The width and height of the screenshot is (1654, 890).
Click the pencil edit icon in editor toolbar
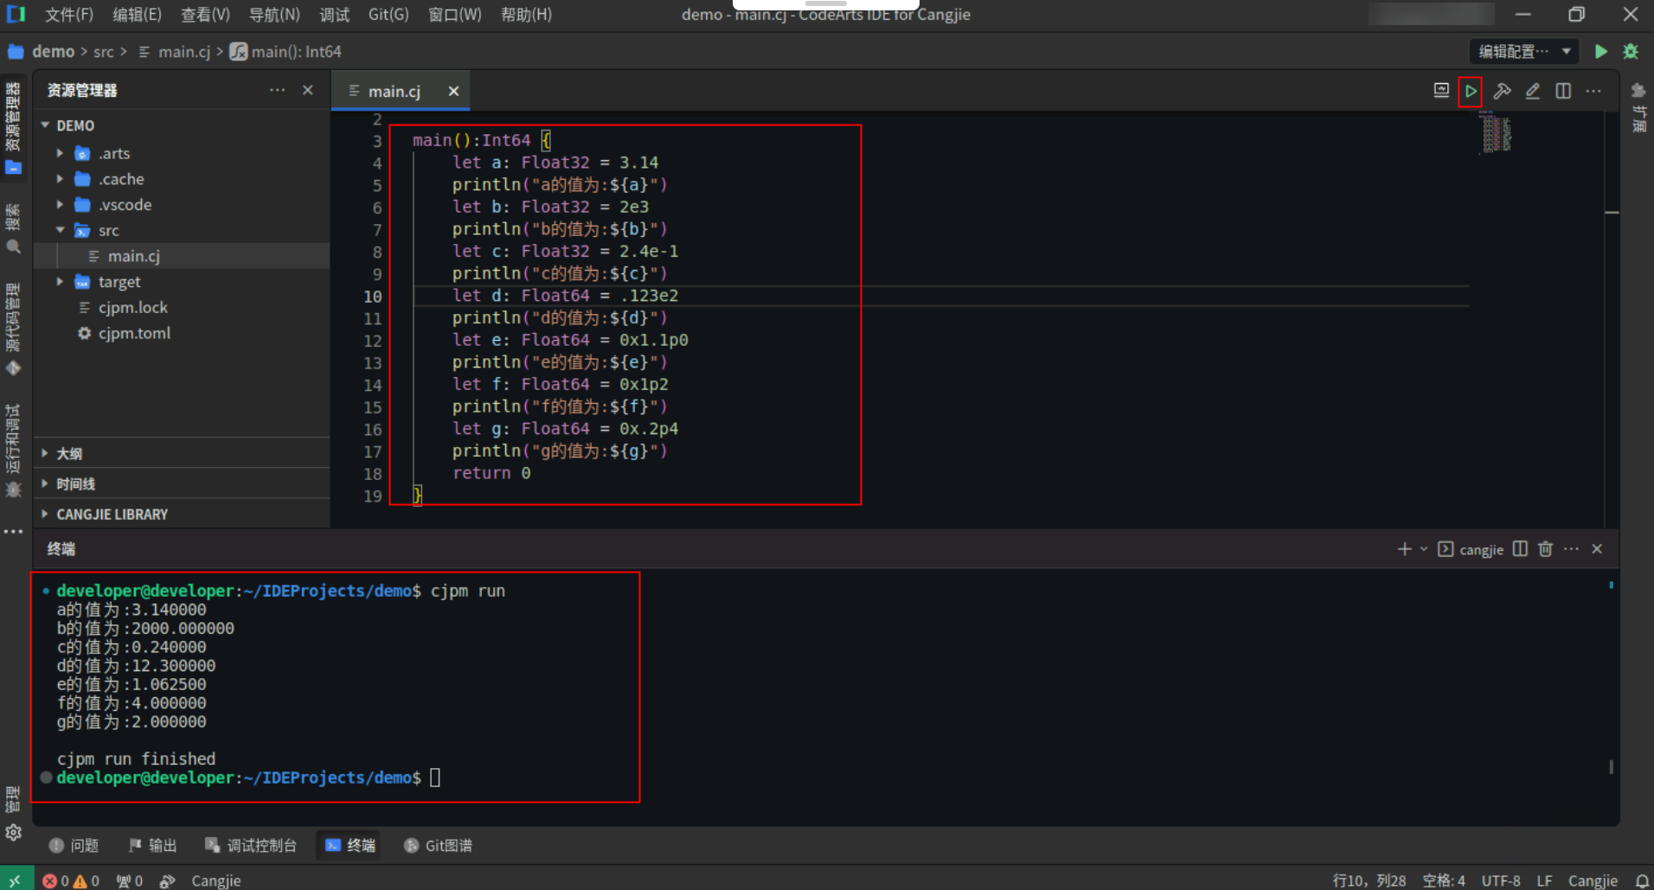click(x=1532, y=91)
